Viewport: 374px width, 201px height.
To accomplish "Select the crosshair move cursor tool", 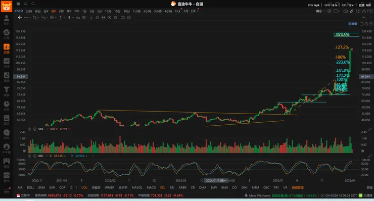I will [20, 17].
